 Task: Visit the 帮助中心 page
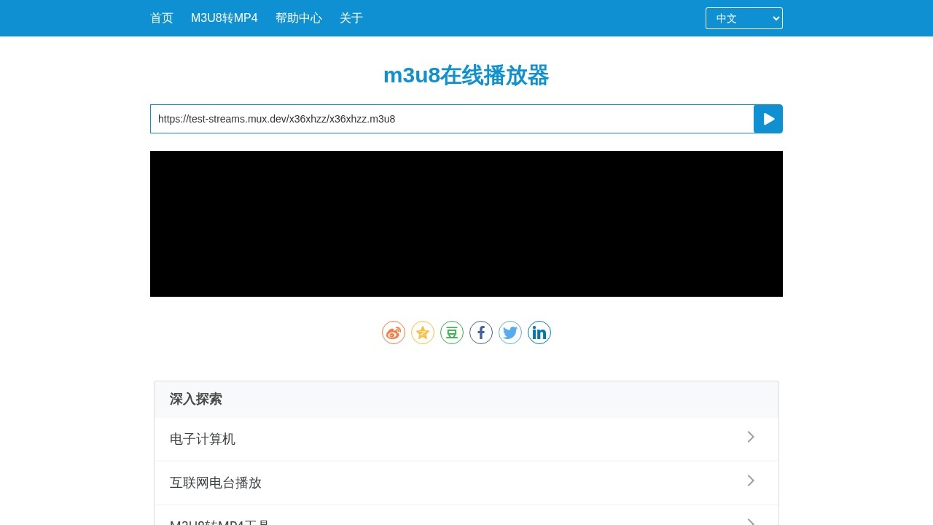299,17
